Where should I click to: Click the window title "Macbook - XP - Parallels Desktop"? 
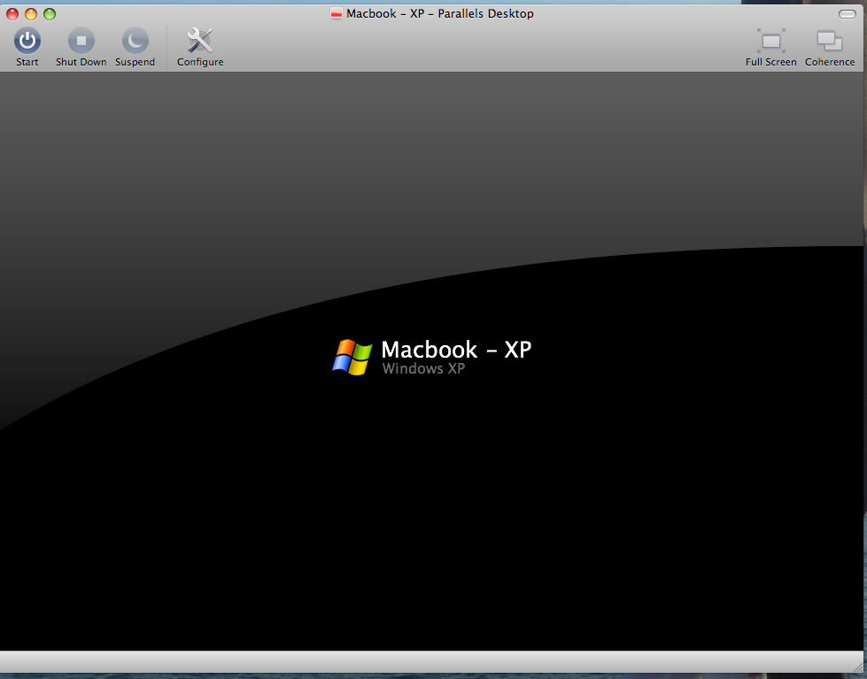point(439,13)
